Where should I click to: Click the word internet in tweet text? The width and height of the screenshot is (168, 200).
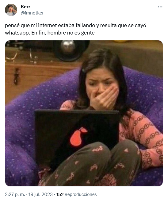(x=47, y=25)
